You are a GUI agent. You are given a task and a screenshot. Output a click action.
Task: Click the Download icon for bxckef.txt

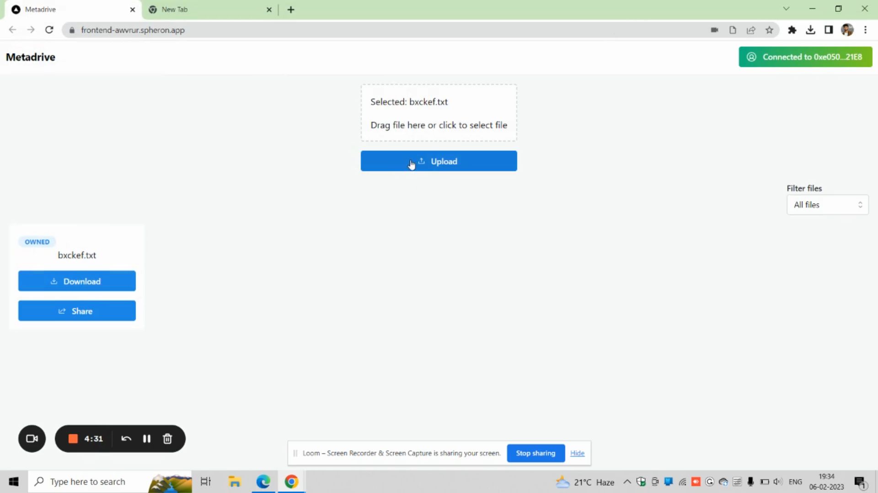[54, 281]
